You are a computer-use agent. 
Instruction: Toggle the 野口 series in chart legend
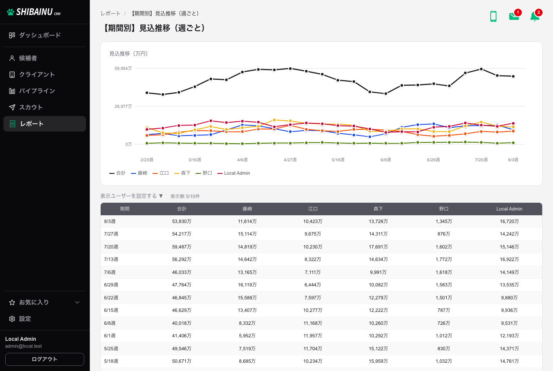204,173
